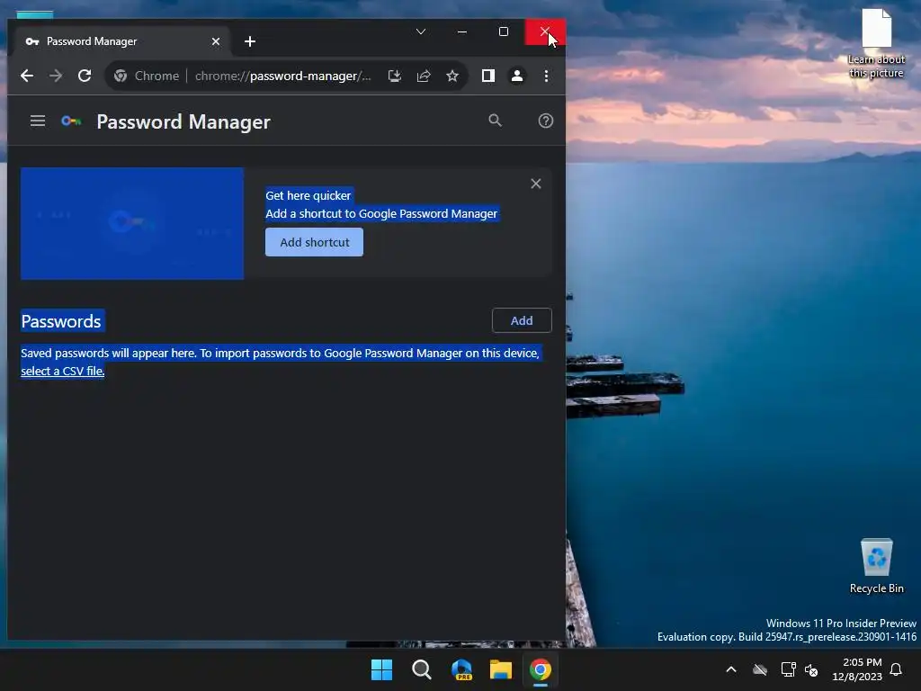Open Windows taskbar Search
This screenshot has height=691, width=921.
(x=422, y=669)
